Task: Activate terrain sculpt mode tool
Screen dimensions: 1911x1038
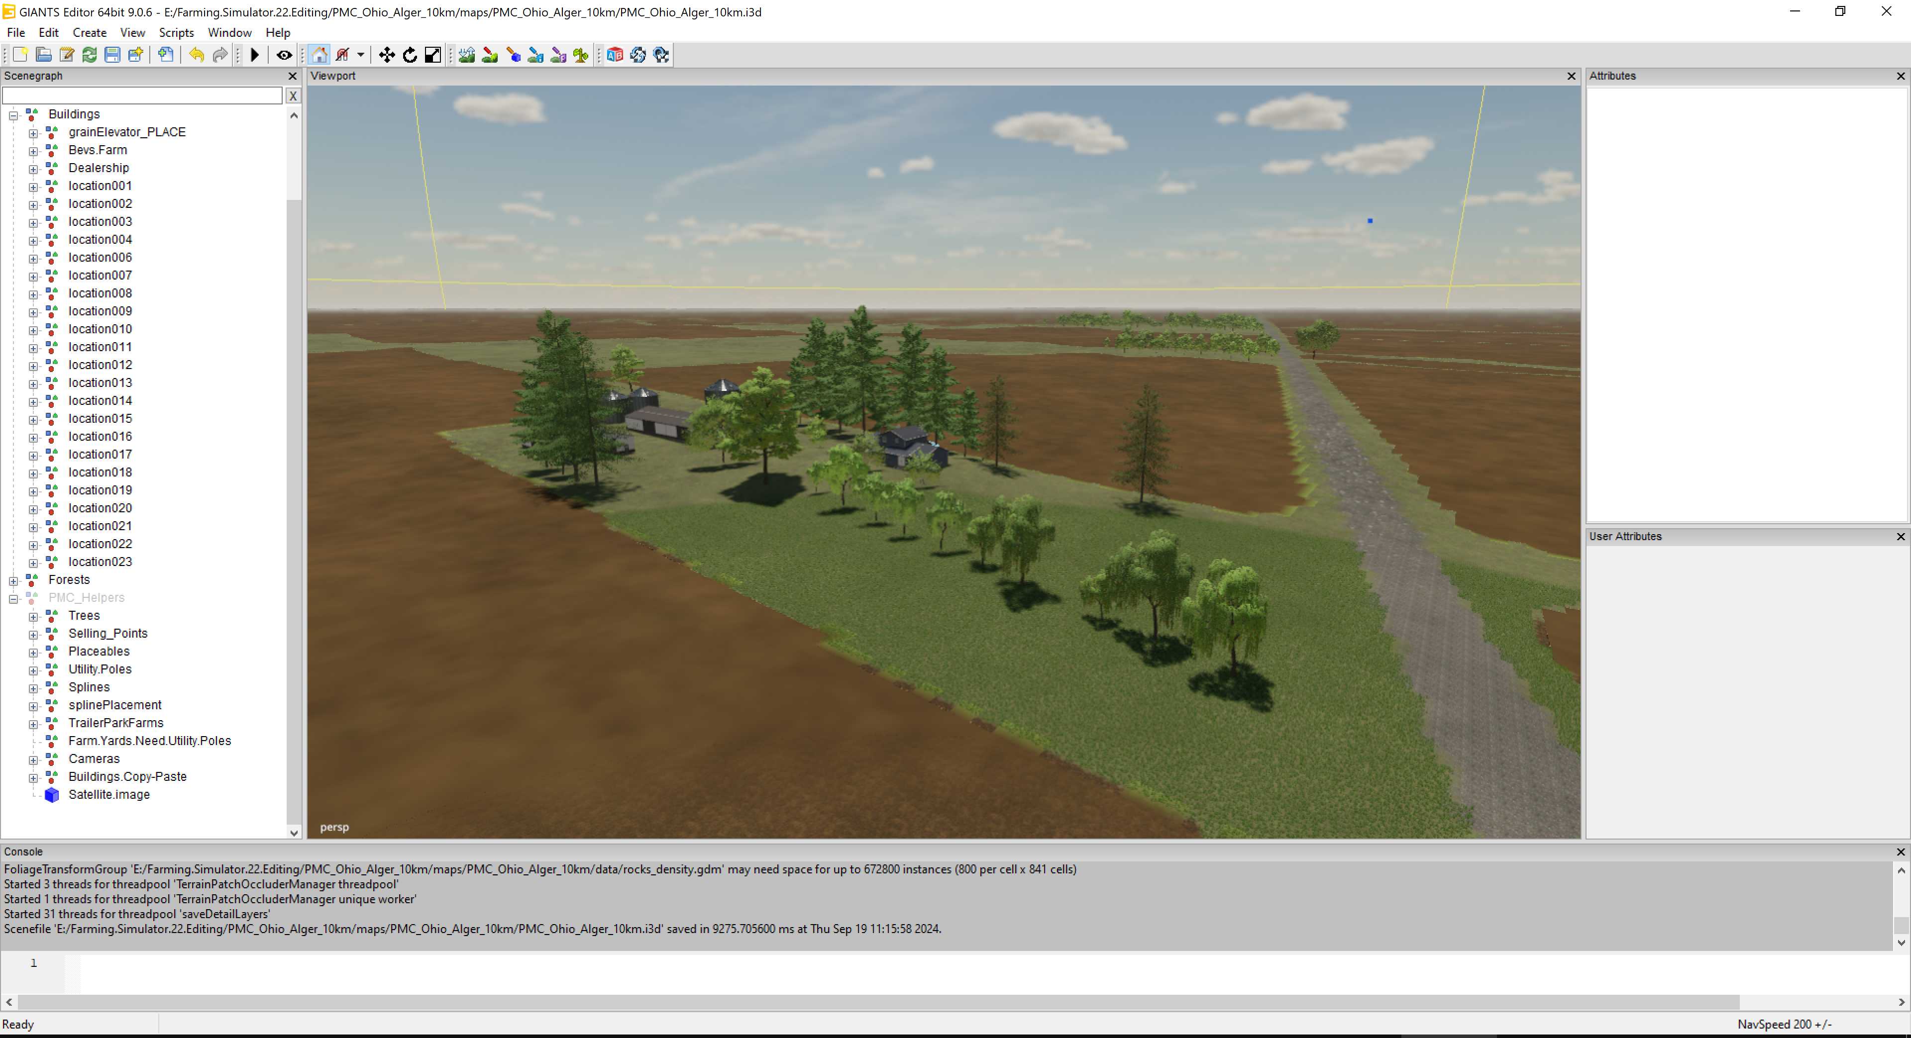Action: 467,55
